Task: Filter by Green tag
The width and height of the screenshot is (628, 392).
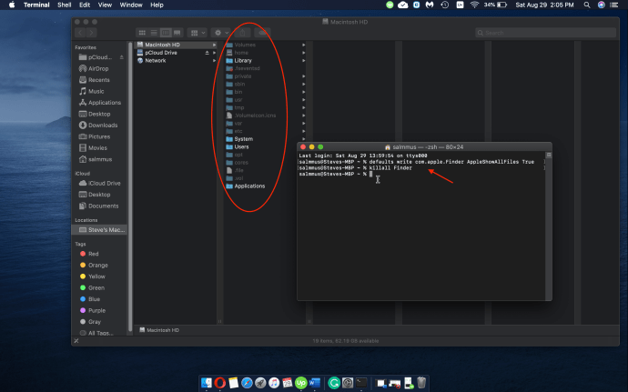Action: (96, 287)
